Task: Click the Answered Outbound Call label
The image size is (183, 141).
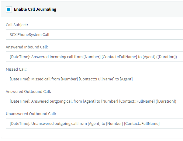Action: (x=28, y=91)
